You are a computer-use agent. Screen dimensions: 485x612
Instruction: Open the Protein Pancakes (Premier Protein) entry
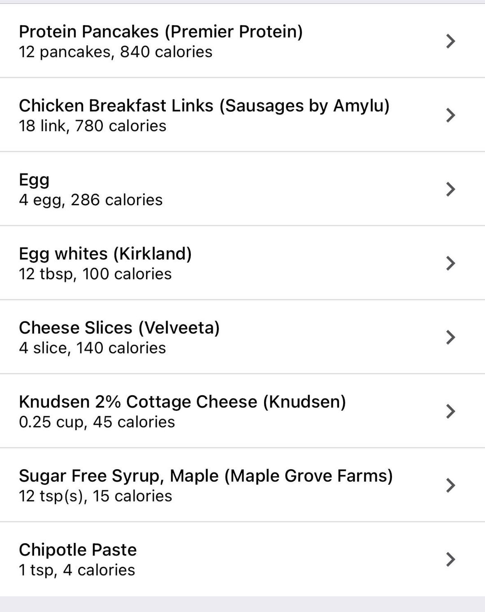click(161, 32)
